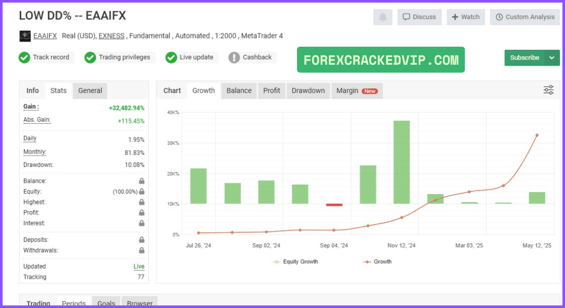Expand the Subscribe dropdown arrow
This screenshot has width=565, height=308.
pyautogui.click(x=552, y=57)
